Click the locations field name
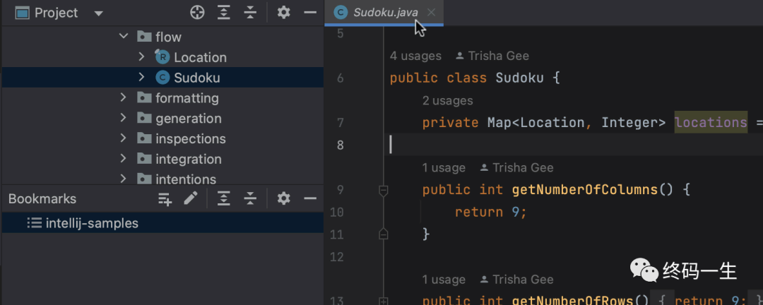This screenshot has height=305, width=763. coord(711,123)
